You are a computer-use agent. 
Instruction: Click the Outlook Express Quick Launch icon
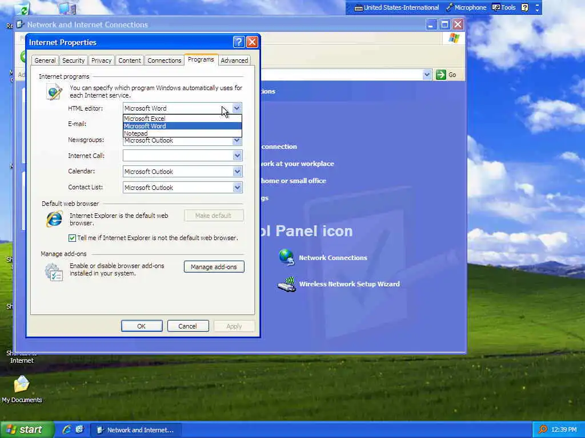[79, 429]
